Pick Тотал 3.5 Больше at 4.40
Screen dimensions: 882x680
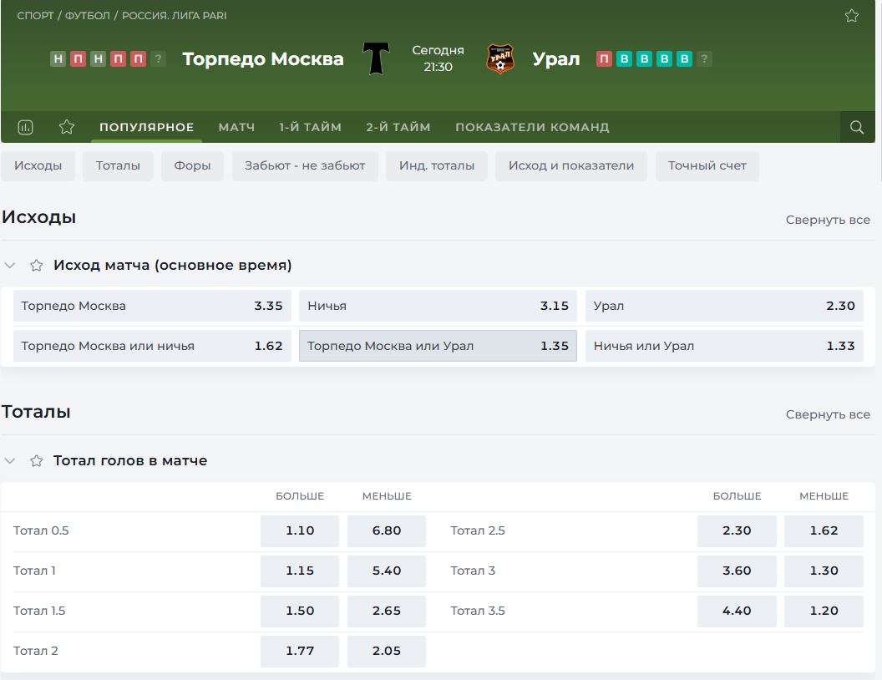(737, 611)
